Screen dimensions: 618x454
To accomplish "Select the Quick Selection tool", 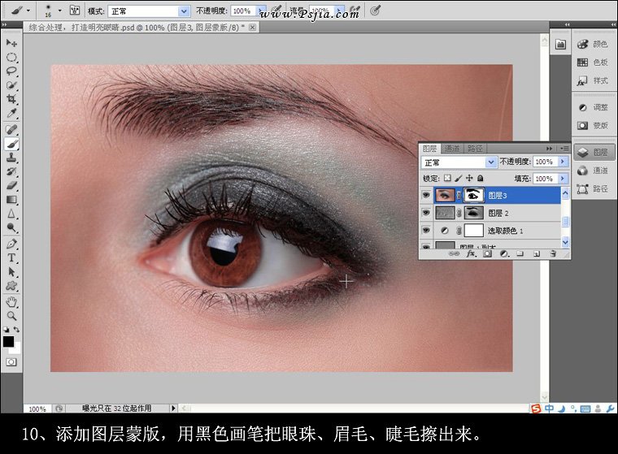I will [11, 85].
